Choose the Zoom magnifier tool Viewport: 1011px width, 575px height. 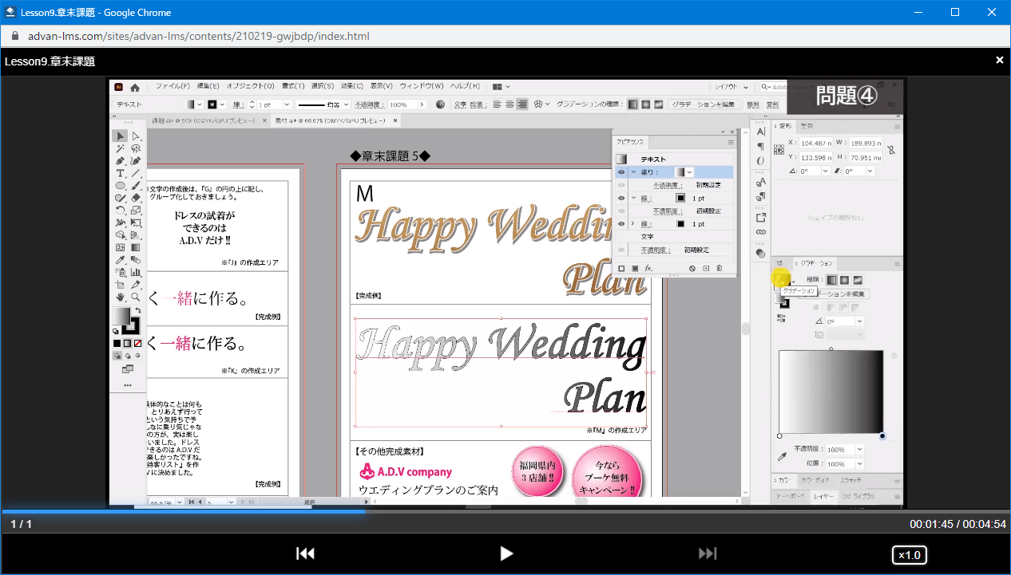[136, 297]
